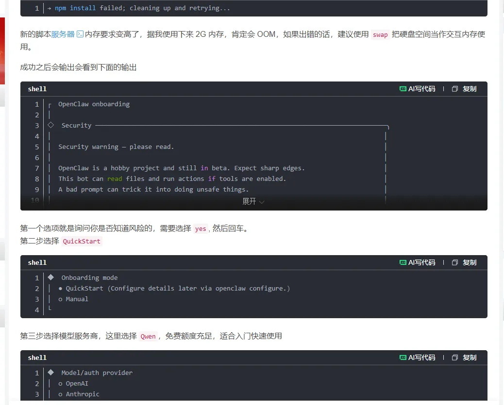The image size is (504, 405).
Task: Click the Security heading in the code block
Action: 77,126
